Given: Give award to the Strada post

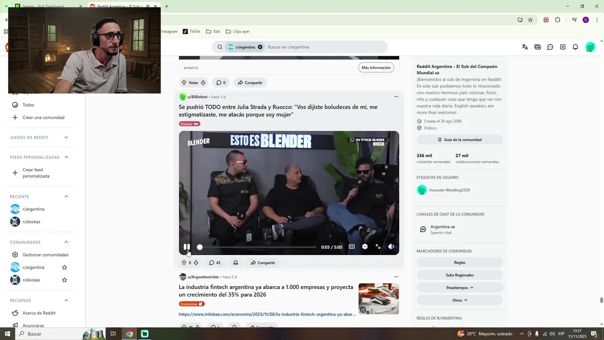Looking at the screenshot, I should 235,263.
